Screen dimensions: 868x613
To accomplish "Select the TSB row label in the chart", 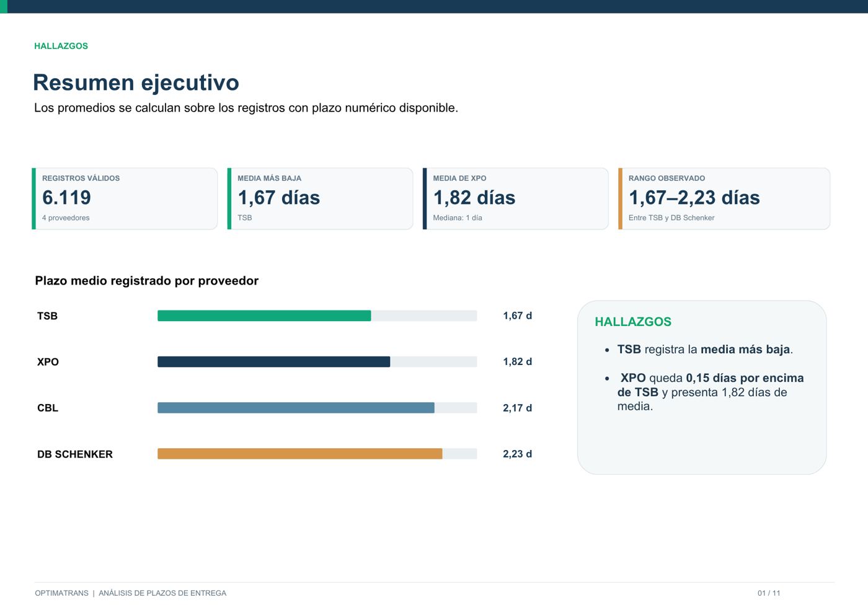I will coord(47,316).
